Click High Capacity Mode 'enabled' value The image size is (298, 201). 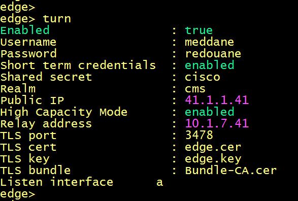tap(210, 112)
